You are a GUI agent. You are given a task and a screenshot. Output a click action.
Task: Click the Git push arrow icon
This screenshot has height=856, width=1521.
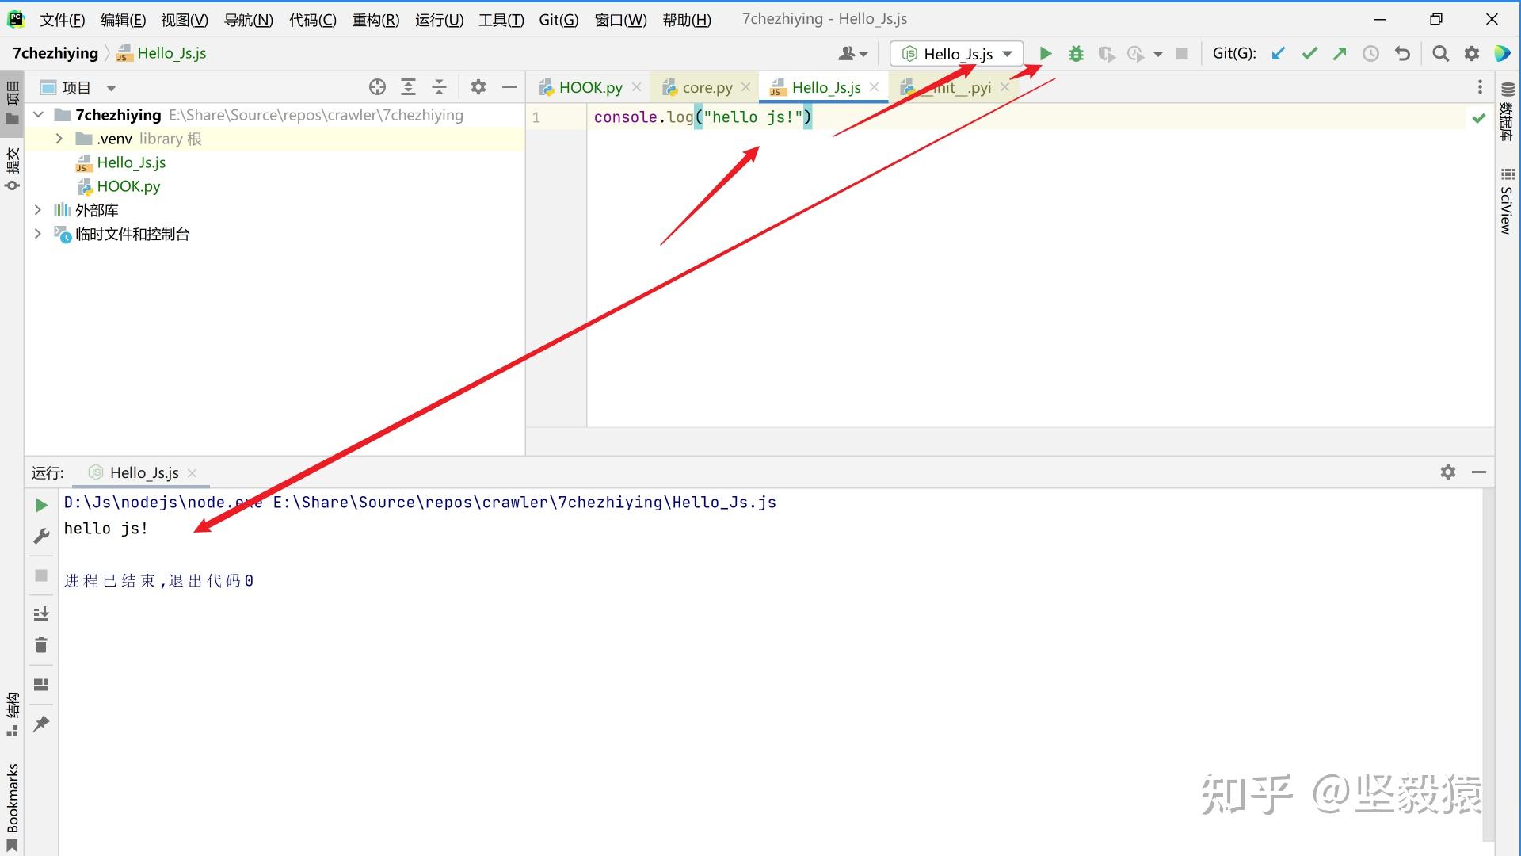coord(1340,54)
